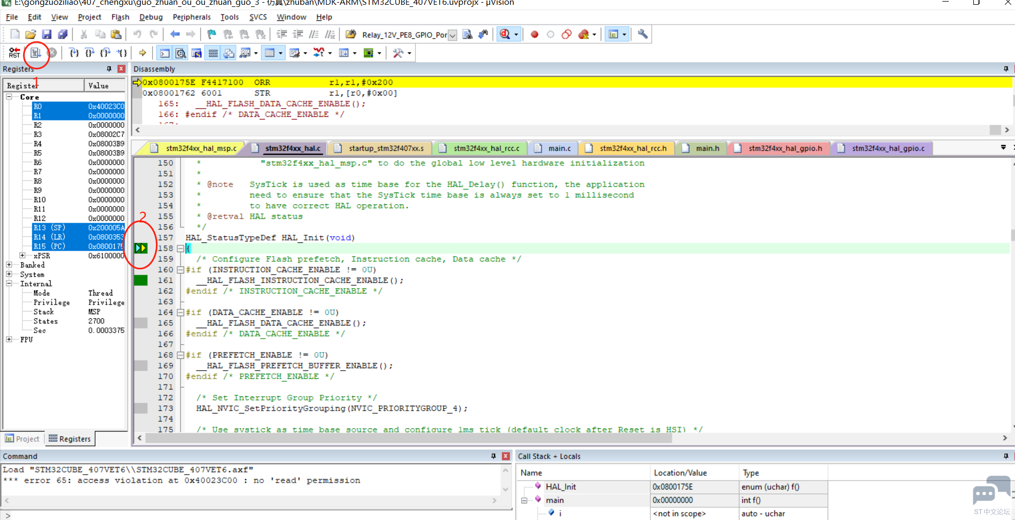Collapse the main entry in Call Stack
The height and width of the screenshot is (520, 1015).
(524, 500)
